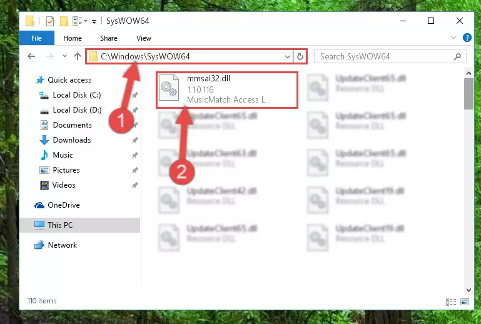
Task: Switch to the Home ribbon tab
Action: click(x=73, y=38)
